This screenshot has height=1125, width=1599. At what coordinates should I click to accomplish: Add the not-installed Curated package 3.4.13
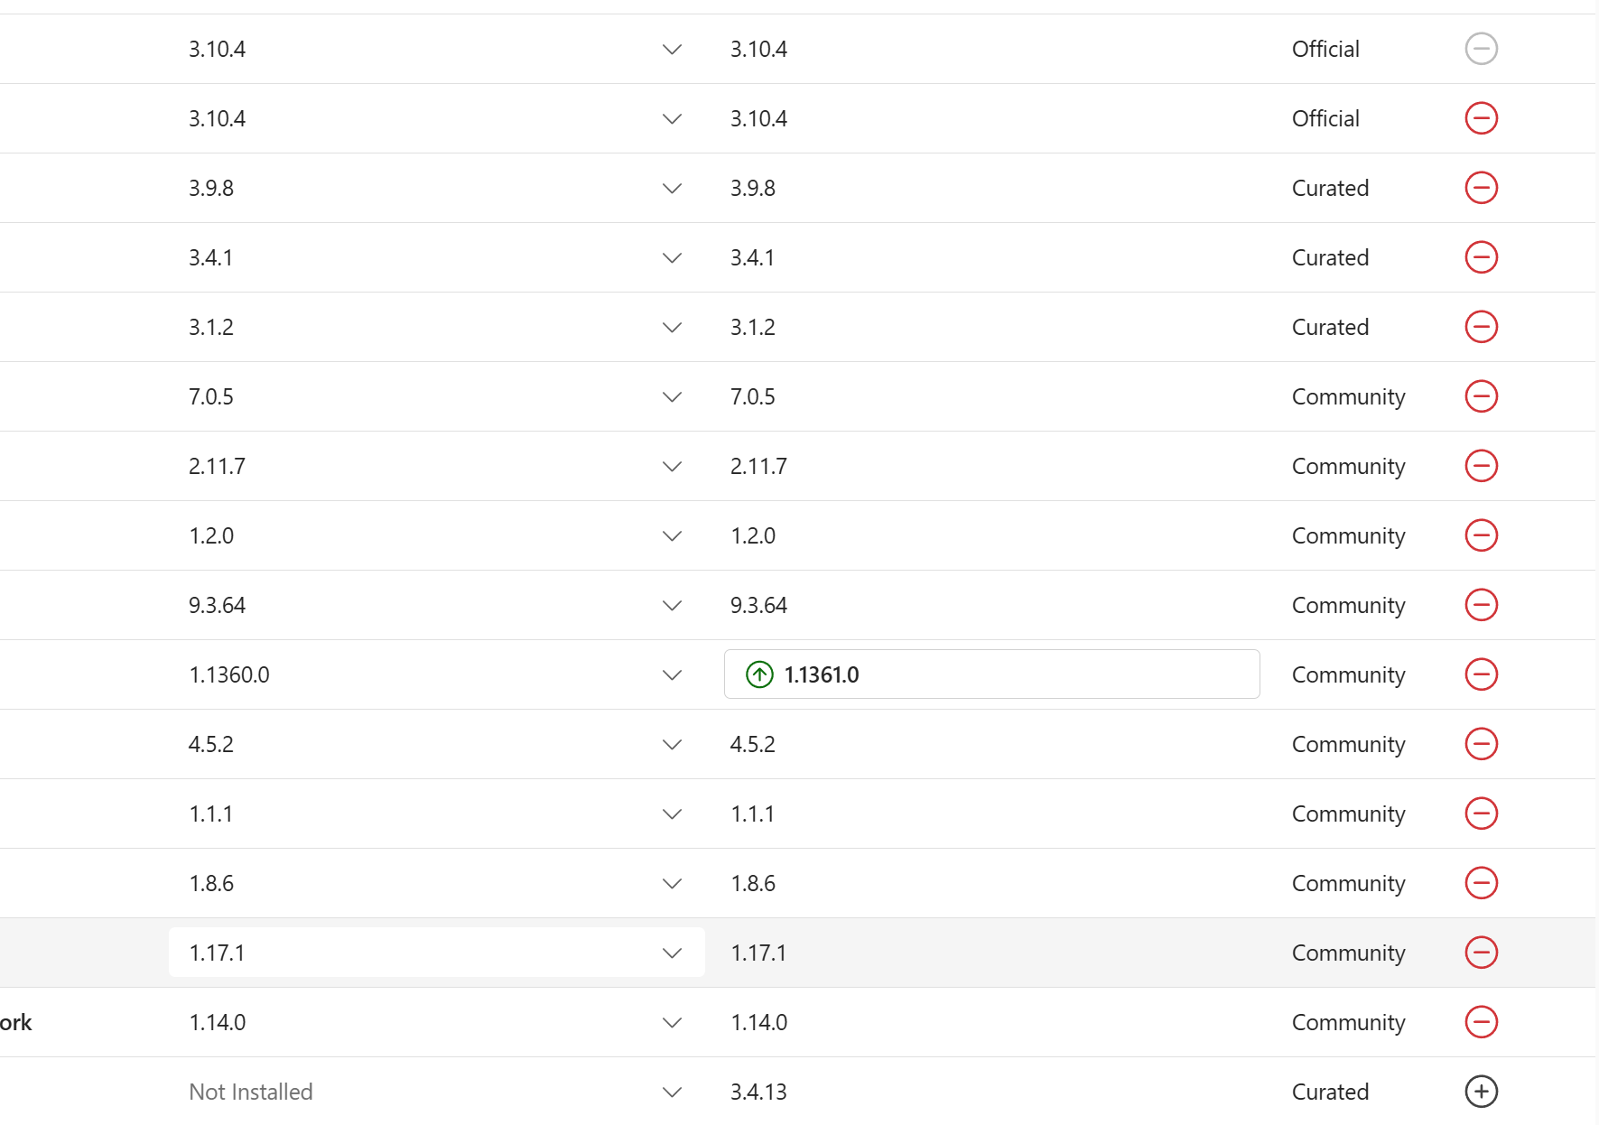pos(1481,1092)
